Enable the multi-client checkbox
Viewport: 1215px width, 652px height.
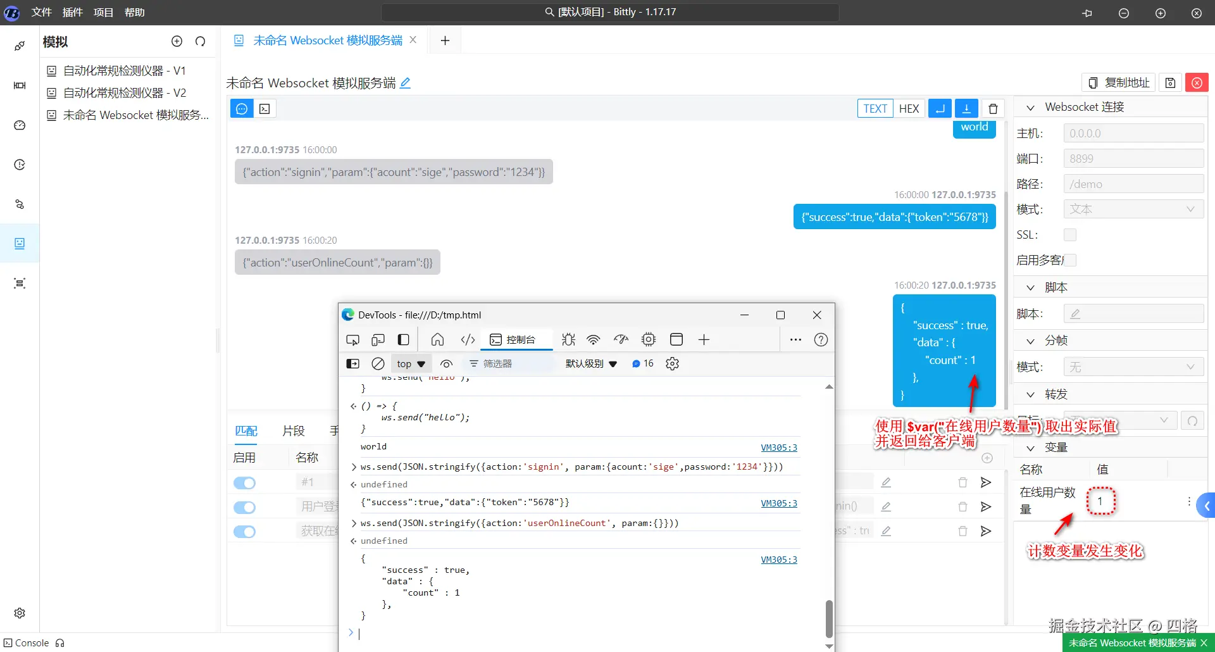click(x=1070, y=260)
